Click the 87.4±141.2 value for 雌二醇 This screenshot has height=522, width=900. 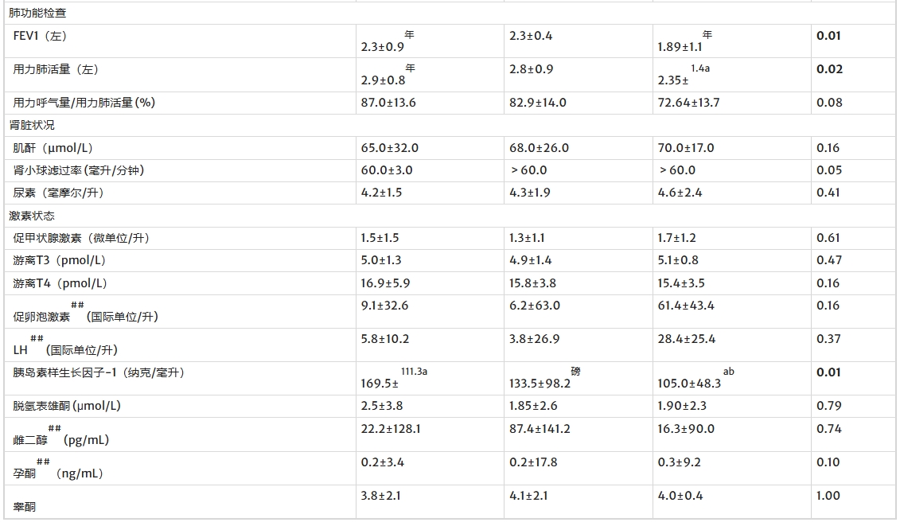click(540, 429)
